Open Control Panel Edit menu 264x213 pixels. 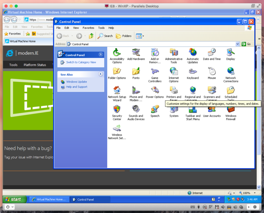coord(67,28)
